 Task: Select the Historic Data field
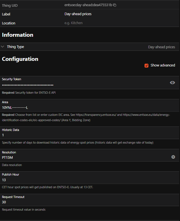tap(84, 135)
